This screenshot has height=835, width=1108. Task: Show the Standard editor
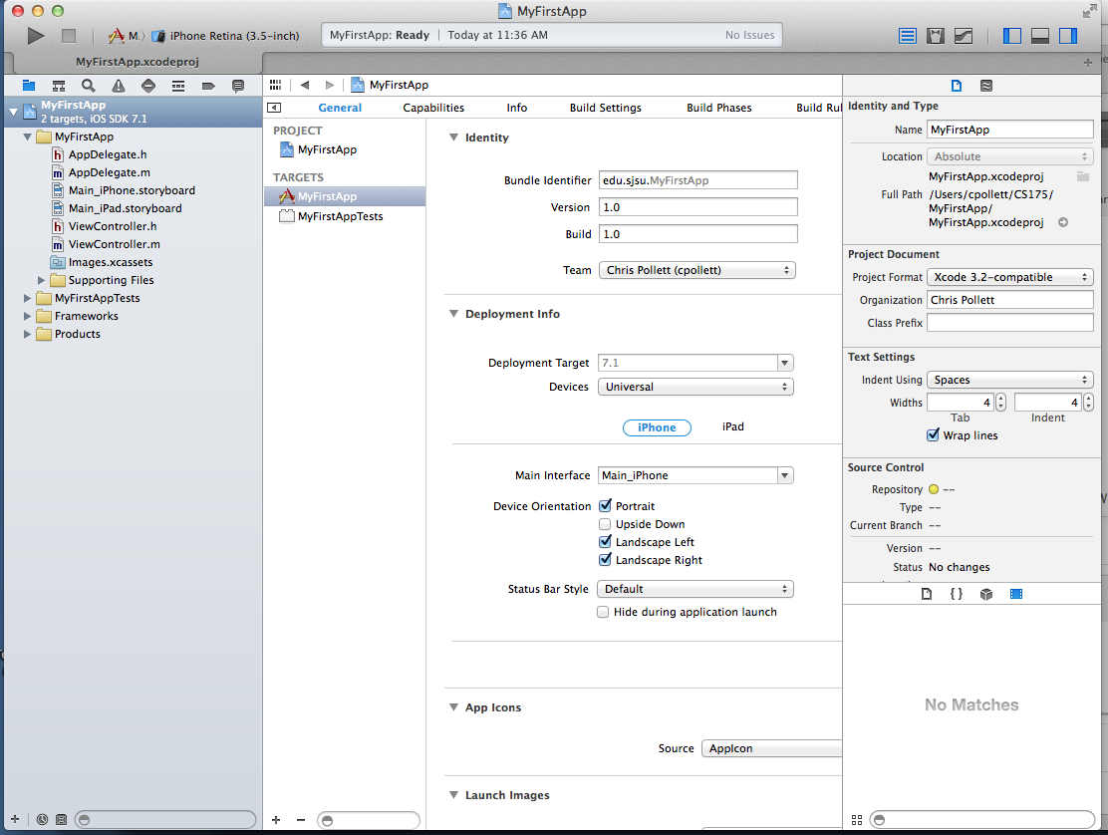point(908,35)
